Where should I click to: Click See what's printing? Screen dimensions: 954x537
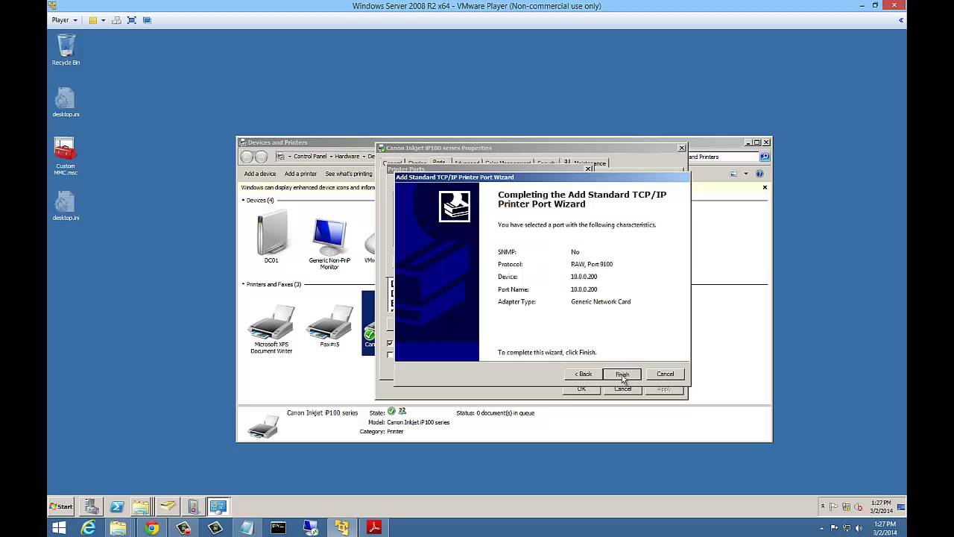pos(348,174)
